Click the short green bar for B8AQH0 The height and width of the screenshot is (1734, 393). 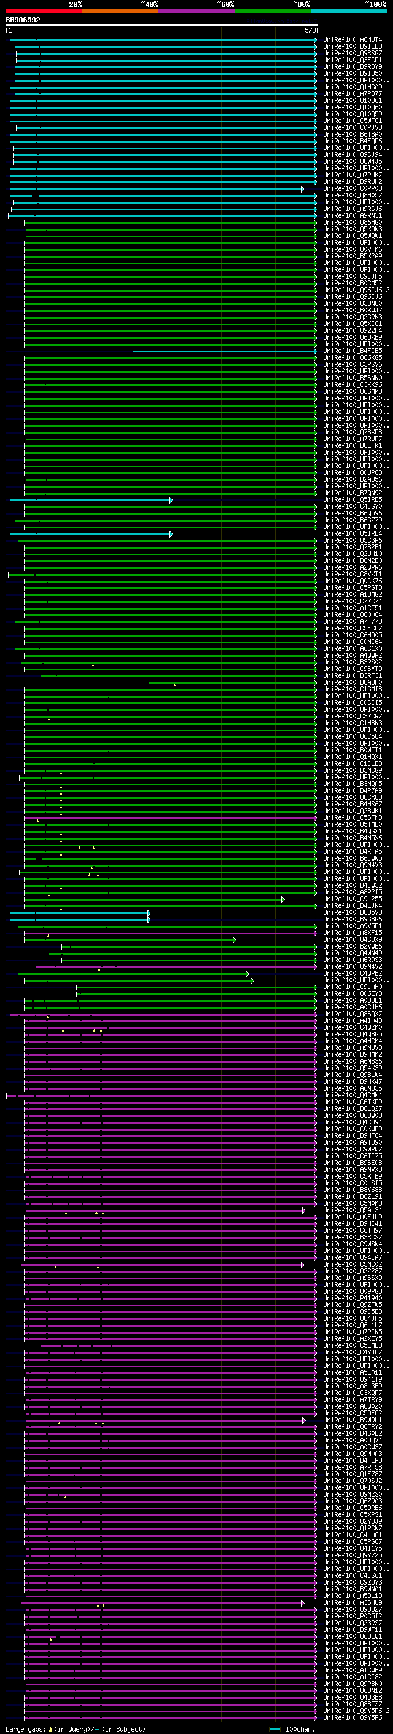[233, 683]
